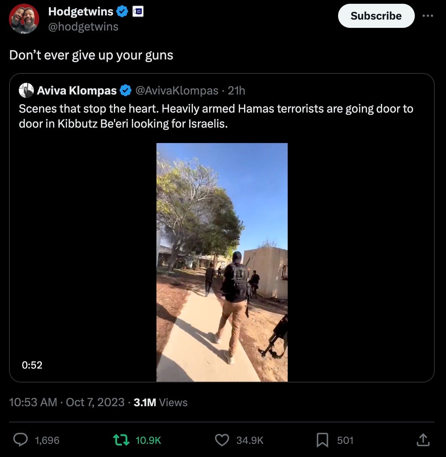446x457 pixels.
Task: Open the quoted post's 21h timestamp
Action: tap(237, 90)
